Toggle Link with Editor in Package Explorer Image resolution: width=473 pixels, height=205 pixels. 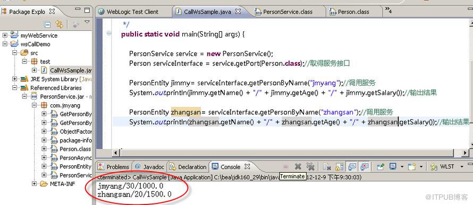click(x=59, y=24)
